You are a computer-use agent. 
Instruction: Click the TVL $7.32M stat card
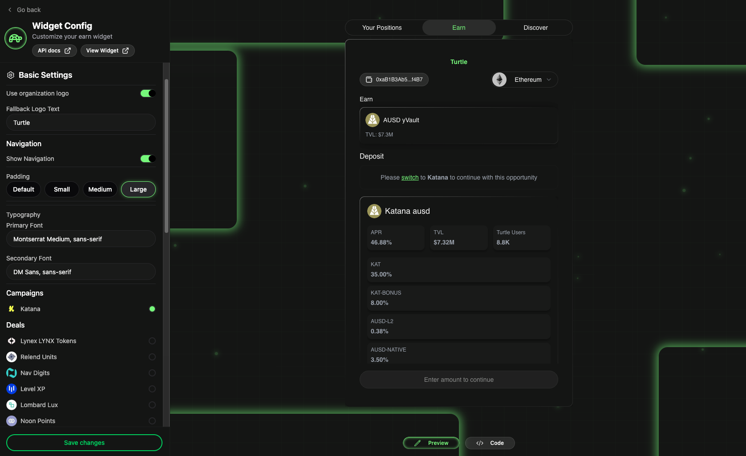coord(458,238)
